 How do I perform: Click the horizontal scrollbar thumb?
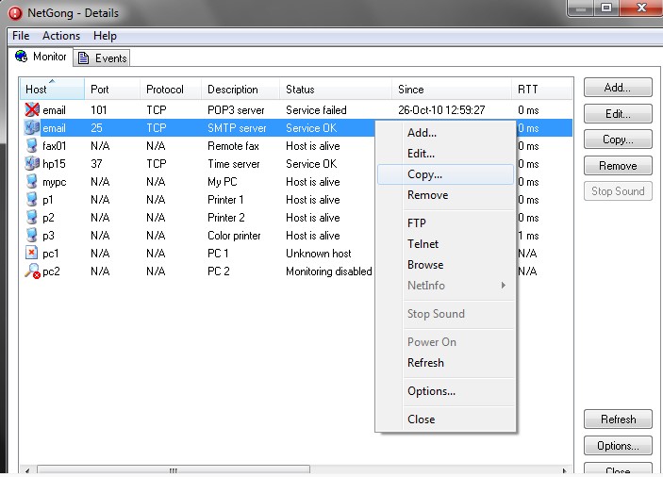[x=173, y=470]
